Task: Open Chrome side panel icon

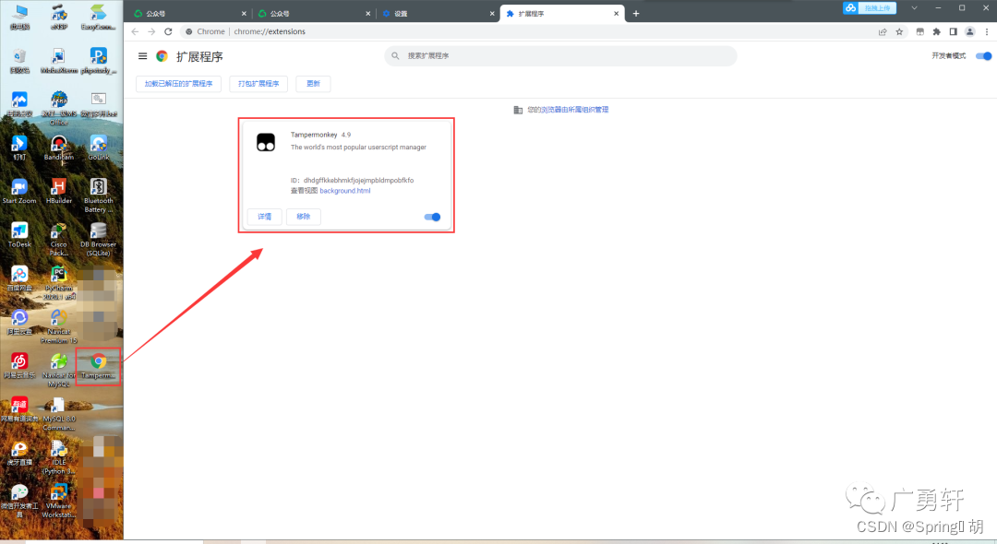Action: click(x=953, y=31)
